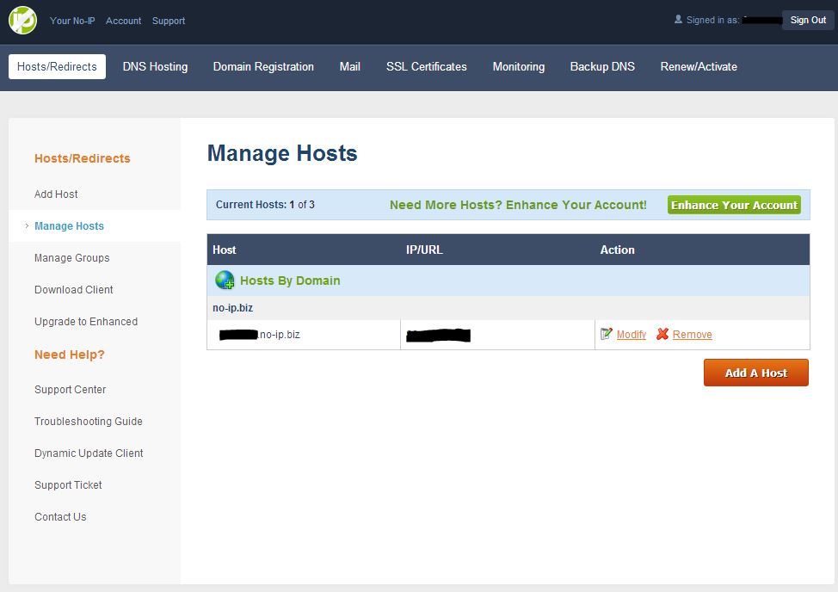Select the Hosts/Redirects tab

pyautogui.click(x=57, y=67)
